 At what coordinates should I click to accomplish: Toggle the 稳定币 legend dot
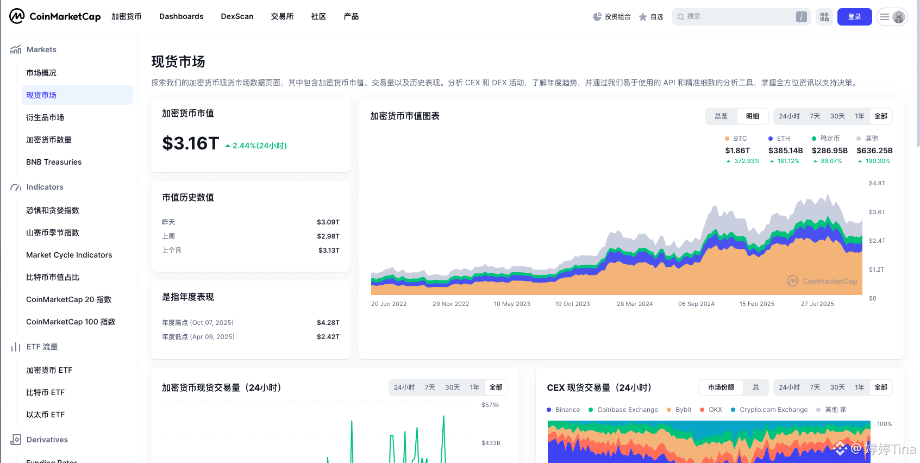(814, 139)
